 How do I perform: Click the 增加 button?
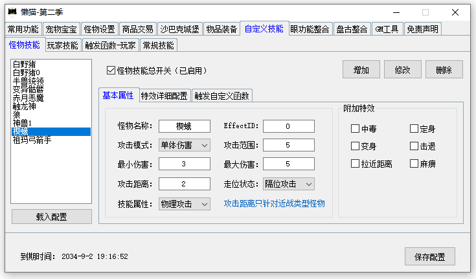tap(361, 69)
